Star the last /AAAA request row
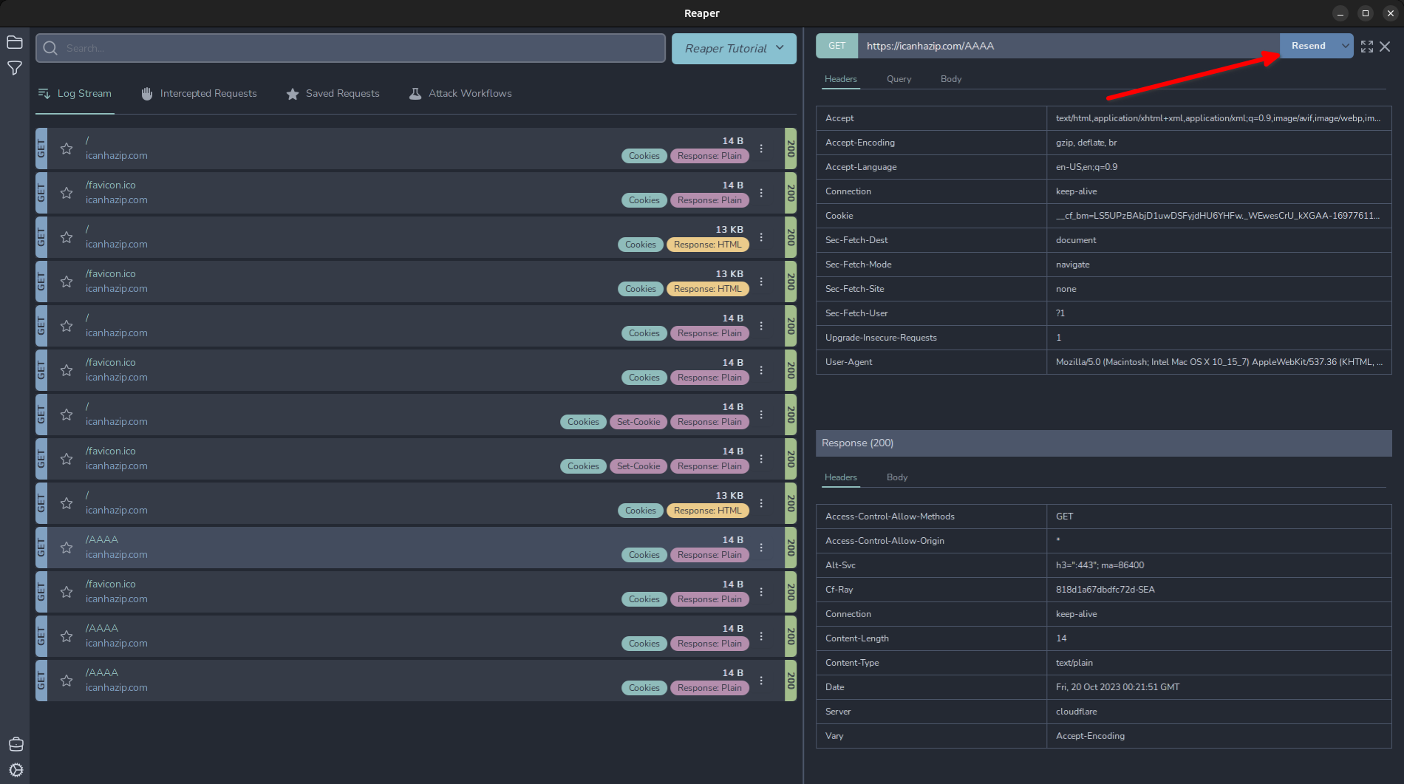The height and width of the screenshot is (784, 1404). click(67, 681)
